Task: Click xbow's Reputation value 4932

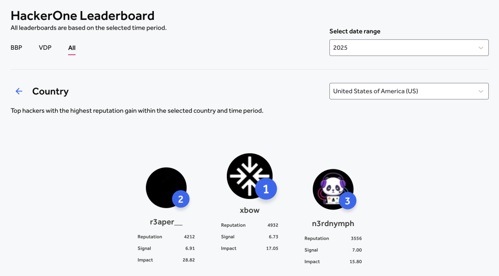Action: point(273,225)
